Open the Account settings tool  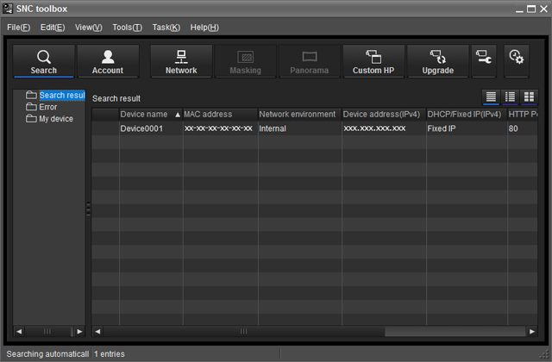108,61
